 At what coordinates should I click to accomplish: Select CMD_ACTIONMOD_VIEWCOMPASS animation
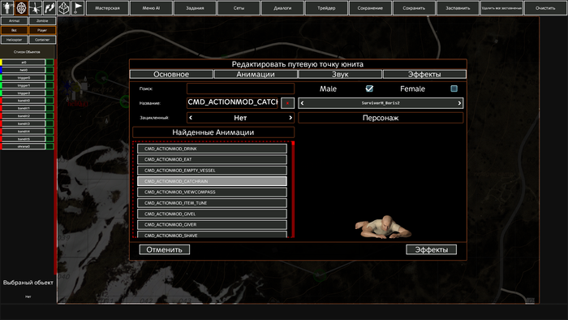[x=212, y=192]
